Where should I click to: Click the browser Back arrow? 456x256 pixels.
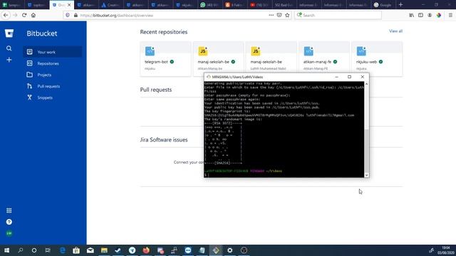[6, 15]
